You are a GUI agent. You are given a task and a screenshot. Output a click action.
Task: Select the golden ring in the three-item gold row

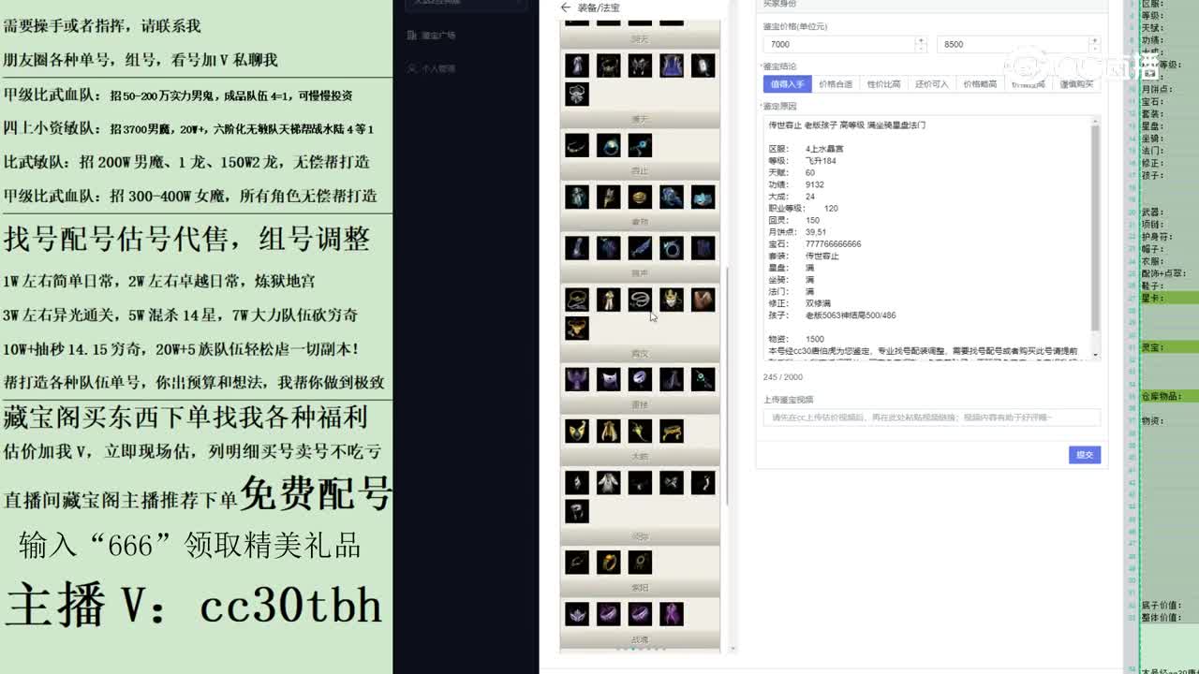pos(609,562)
